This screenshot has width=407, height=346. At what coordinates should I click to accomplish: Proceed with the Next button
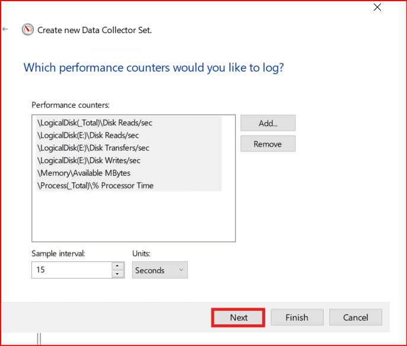238,318
